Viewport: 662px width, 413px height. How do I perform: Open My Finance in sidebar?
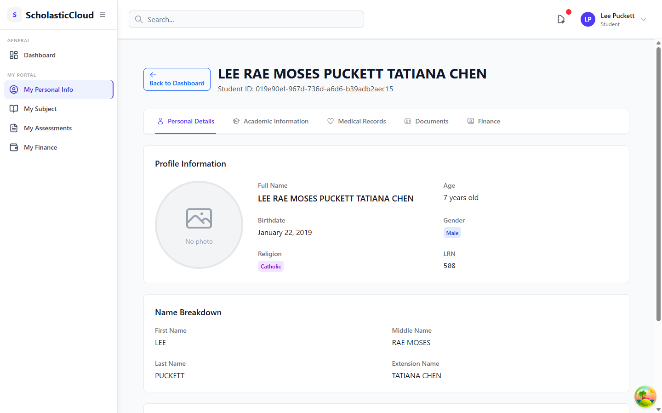[x=58, y=147]
